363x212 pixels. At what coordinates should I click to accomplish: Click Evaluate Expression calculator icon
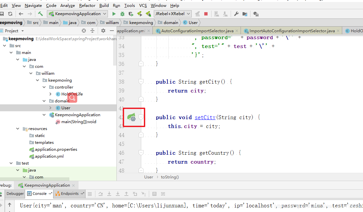coord(154,194)
